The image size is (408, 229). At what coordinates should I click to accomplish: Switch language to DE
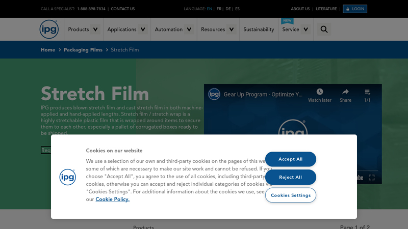tap(228, 9)
